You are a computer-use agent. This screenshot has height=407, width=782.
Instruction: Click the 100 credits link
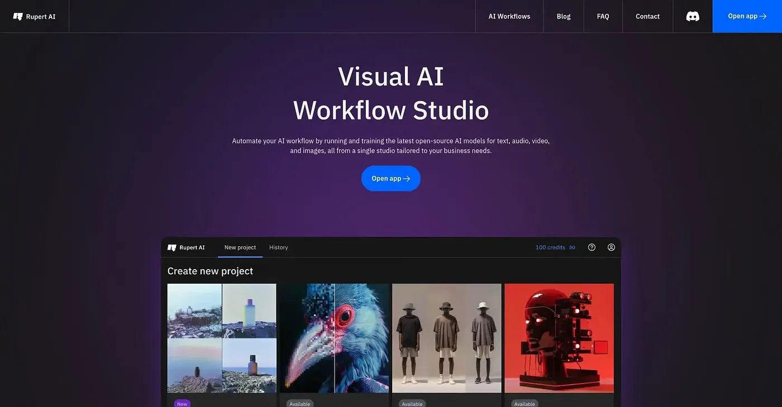point(550,247)
